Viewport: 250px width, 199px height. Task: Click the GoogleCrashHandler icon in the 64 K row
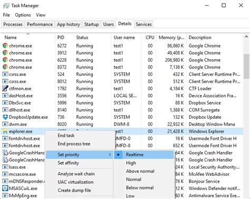[5, 153]
